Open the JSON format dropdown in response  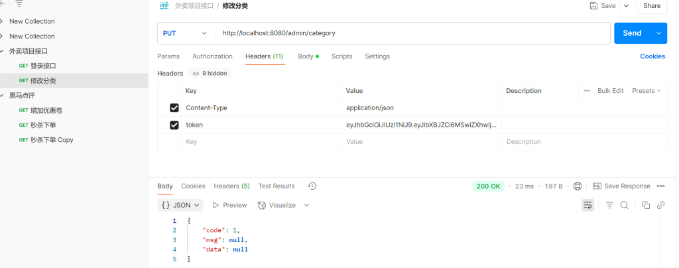pyautogui.click(x=180, y=206)
